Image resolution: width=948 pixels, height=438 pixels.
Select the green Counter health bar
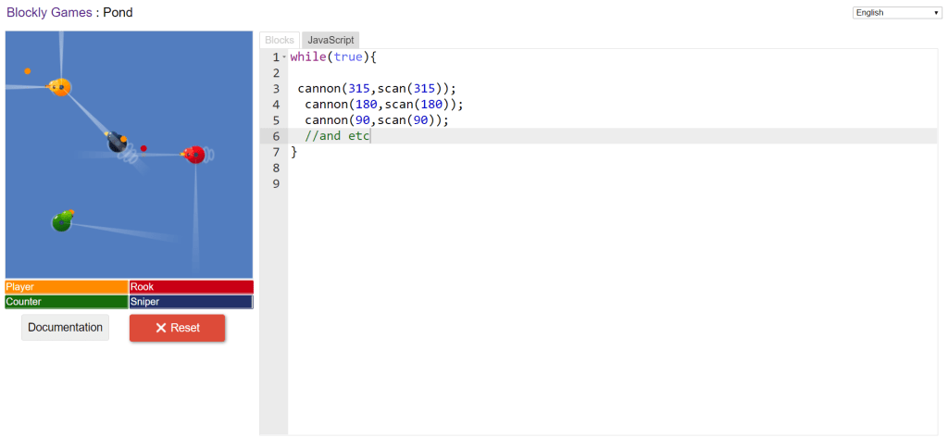pos(67,302)
